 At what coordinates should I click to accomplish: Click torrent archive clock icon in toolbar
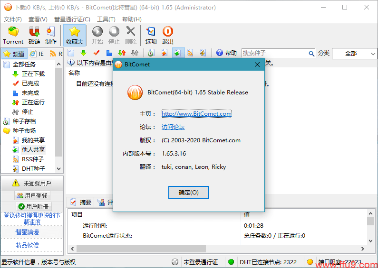(x=151, y=53)
